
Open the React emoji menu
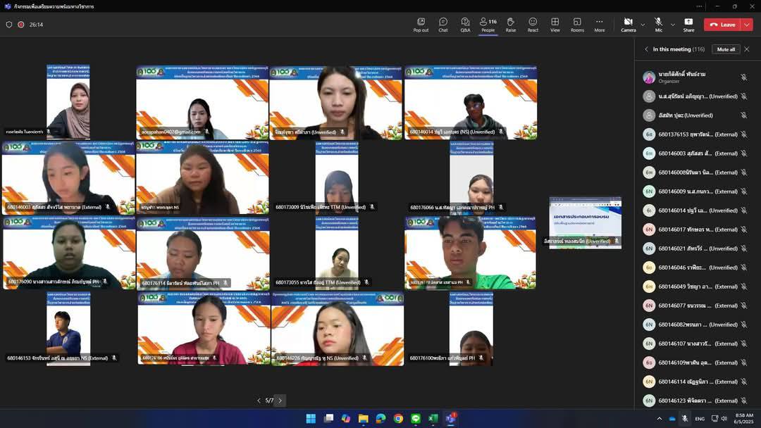tap(533, 25)
